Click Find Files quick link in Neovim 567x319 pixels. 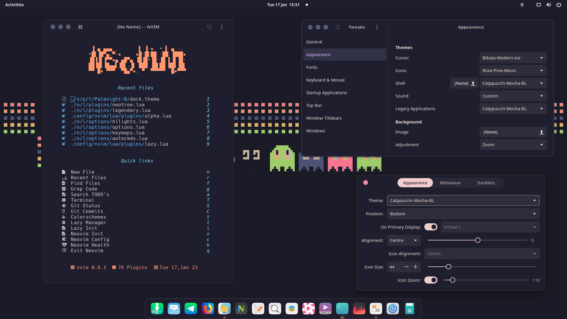pos(85,183)
